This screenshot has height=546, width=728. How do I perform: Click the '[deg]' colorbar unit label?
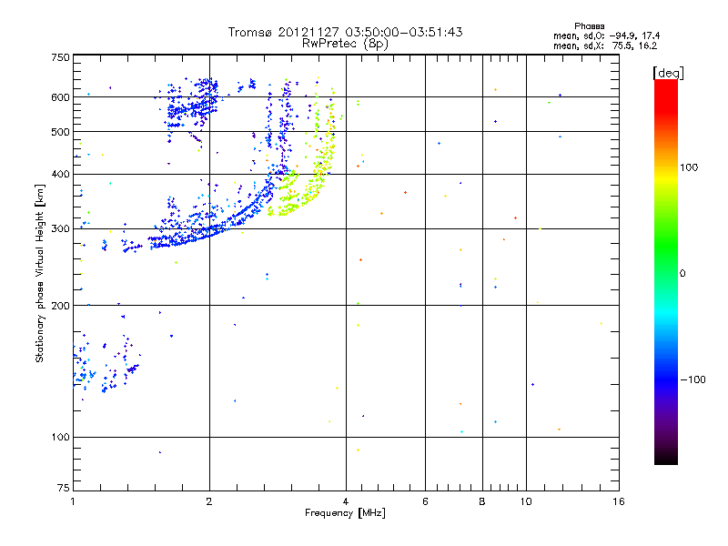[668, 73]
